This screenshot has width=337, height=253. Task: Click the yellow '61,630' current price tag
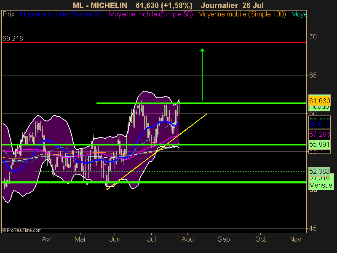point(319,101)
